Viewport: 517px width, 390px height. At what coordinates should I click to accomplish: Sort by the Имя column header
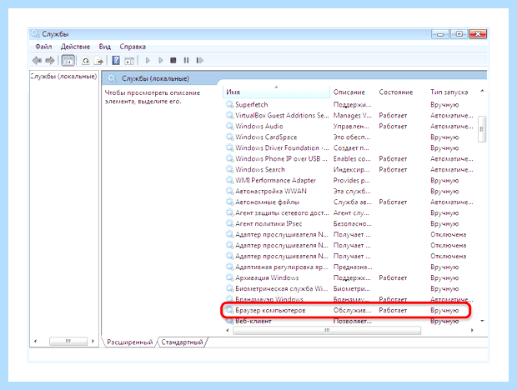click(276, 92)
